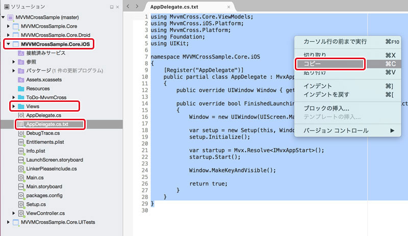
Task: Close the Solution pad
Action: click(x=118, y=7)
